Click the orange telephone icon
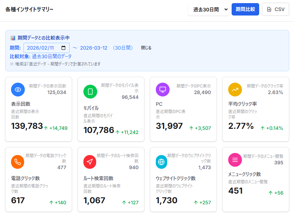 pos(18,162)
